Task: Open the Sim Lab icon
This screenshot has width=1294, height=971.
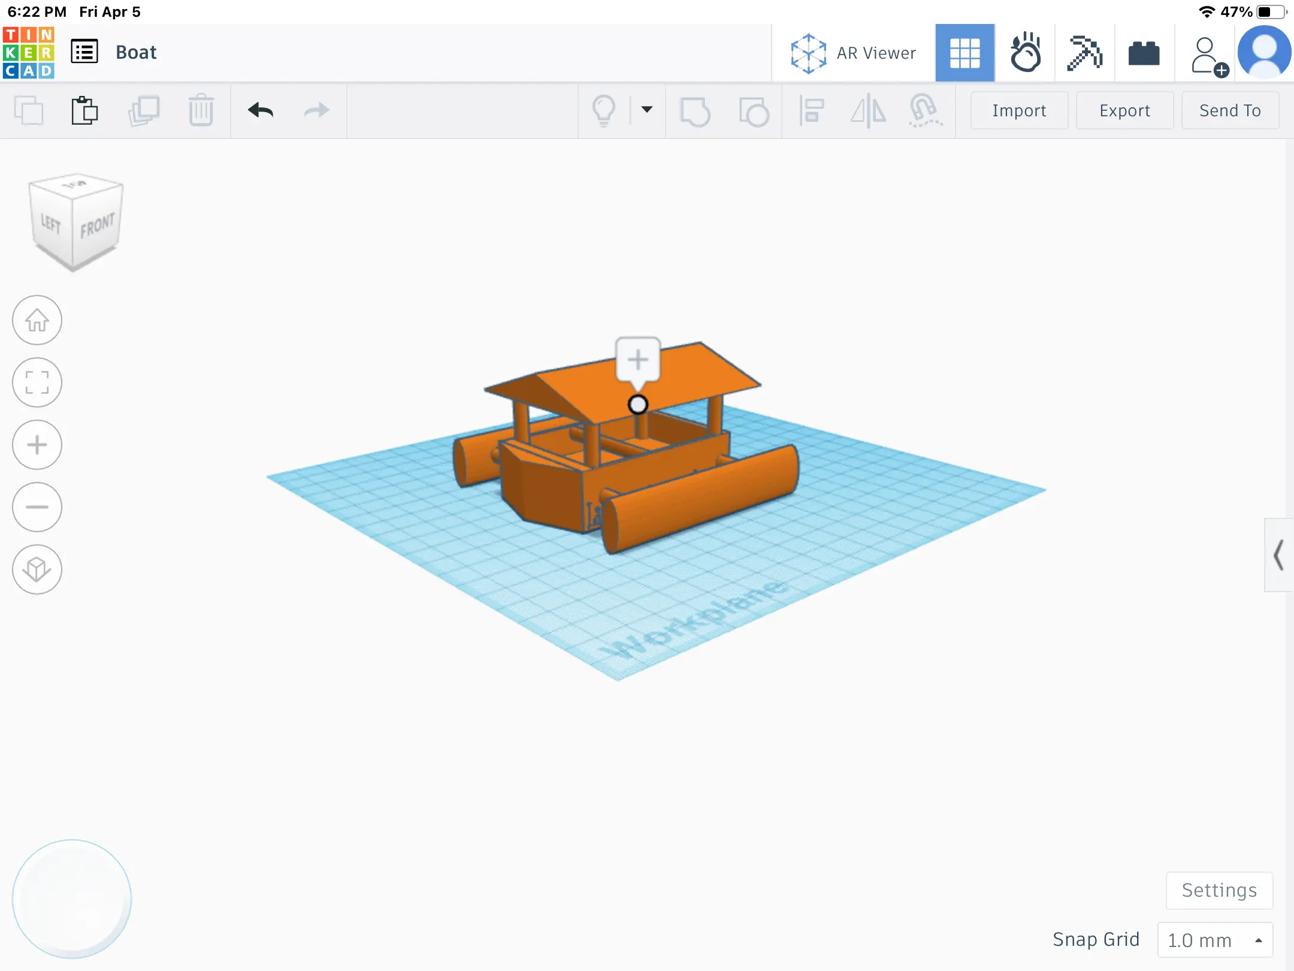Action: coord(1025,53)
